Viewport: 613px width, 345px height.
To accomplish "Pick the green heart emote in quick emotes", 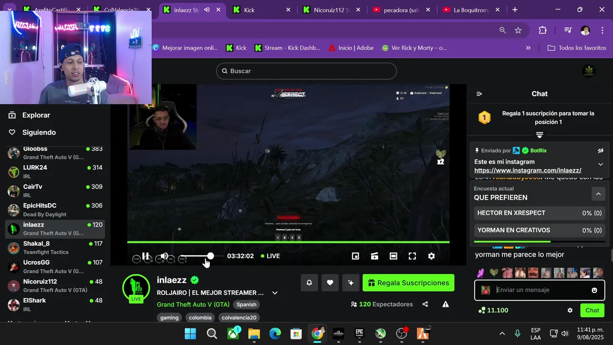I will [x=494, y=273].
